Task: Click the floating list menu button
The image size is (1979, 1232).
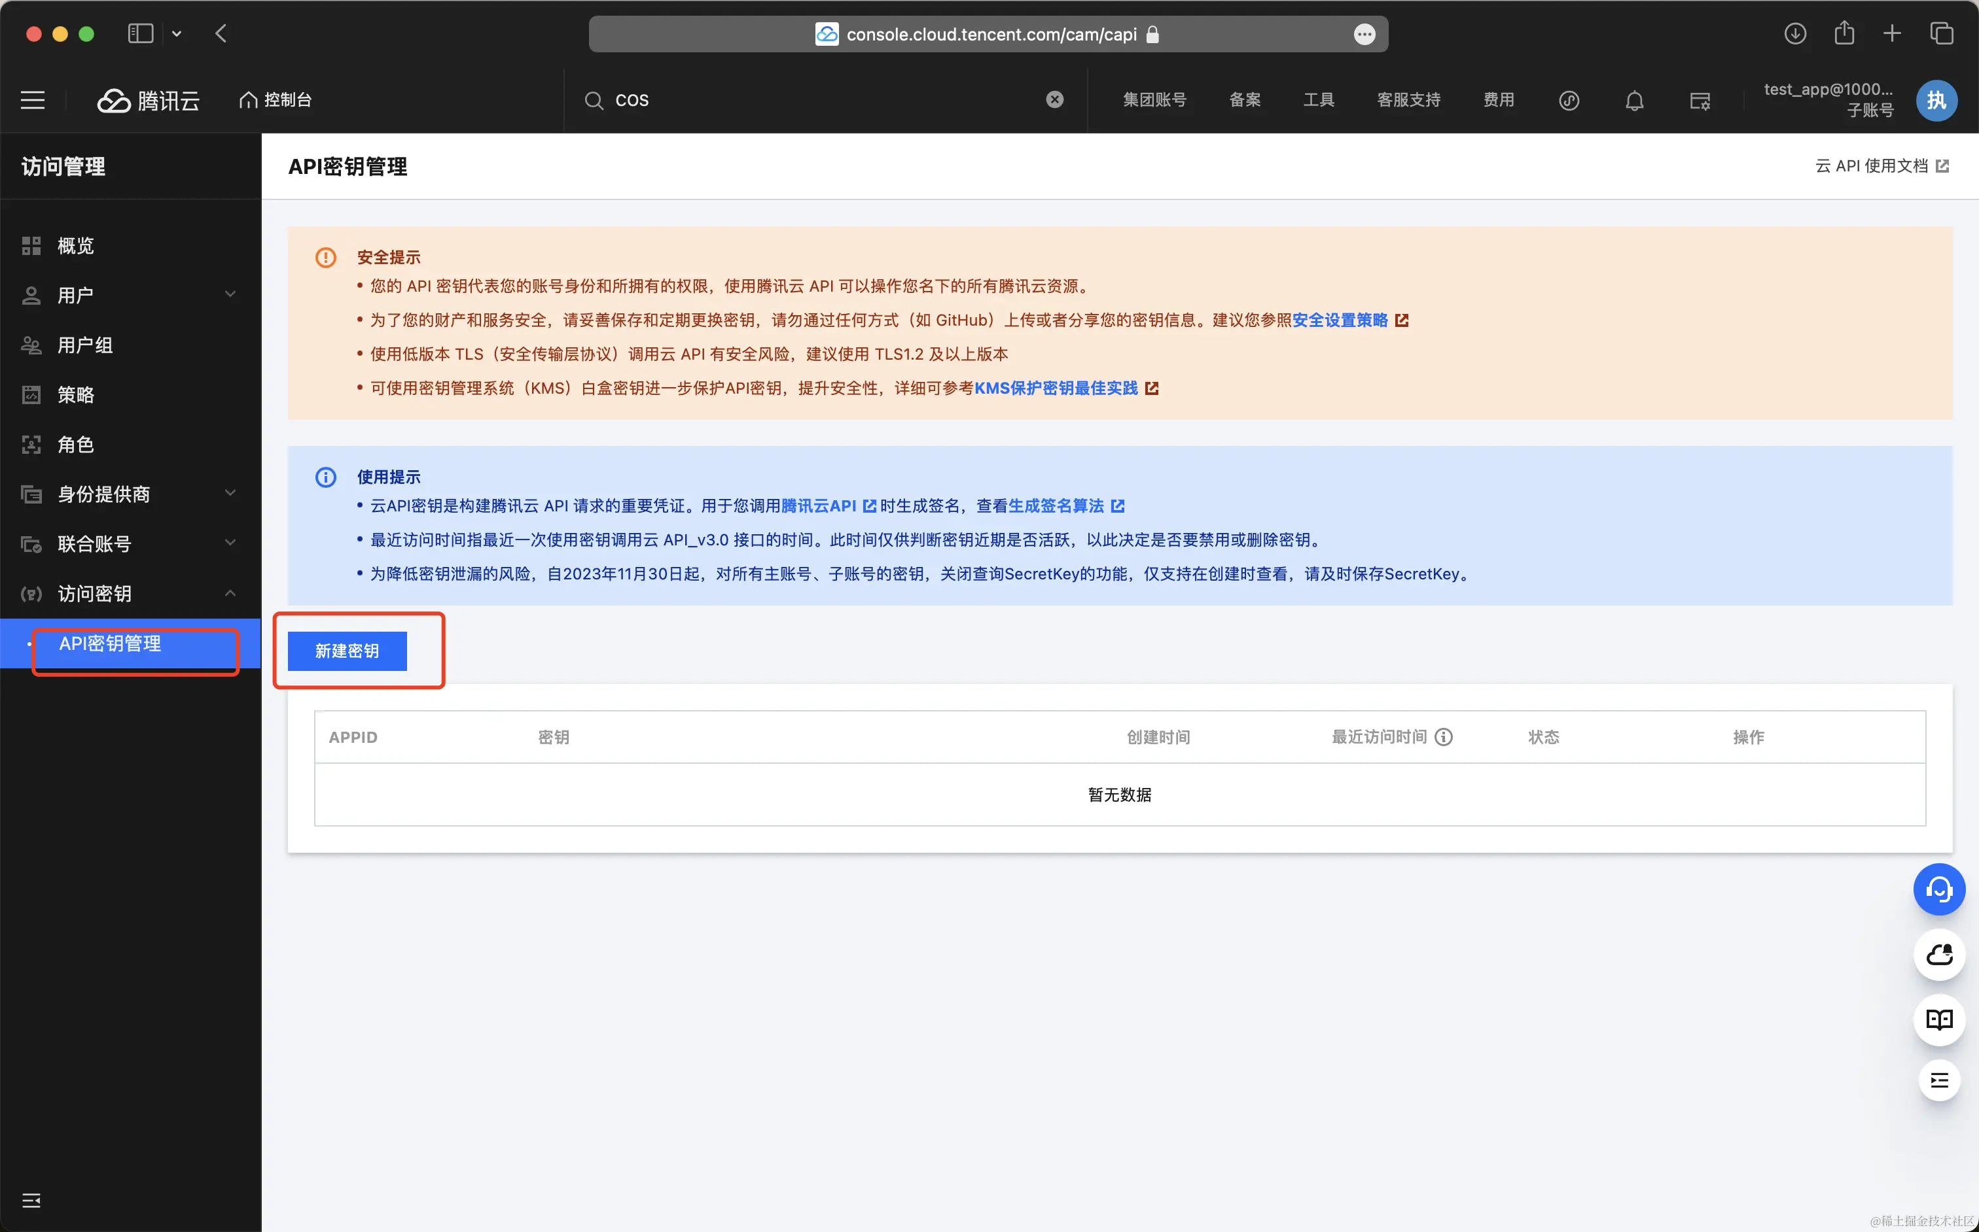Action: [x=1939, y=1080]
